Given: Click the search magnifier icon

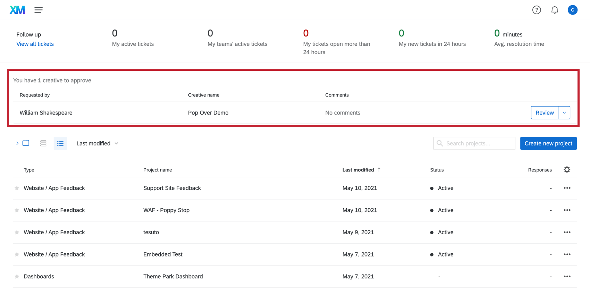Looking at the screenshot, I should (440, 143).
